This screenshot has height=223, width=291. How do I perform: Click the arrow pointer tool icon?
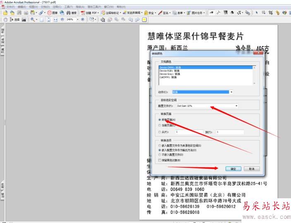pyautogui.click(x=257, y=13)
